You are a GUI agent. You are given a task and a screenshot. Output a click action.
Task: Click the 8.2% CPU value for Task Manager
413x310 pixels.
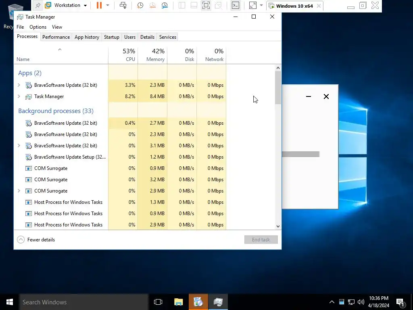point(130,96)
